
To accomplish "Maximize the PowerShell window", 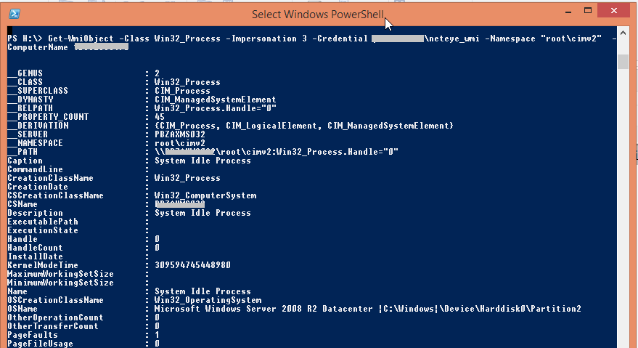I will click(587, 11).
